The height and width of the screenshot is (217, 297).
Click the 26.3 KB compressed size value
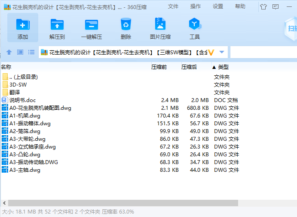click(x=199, y=147)
